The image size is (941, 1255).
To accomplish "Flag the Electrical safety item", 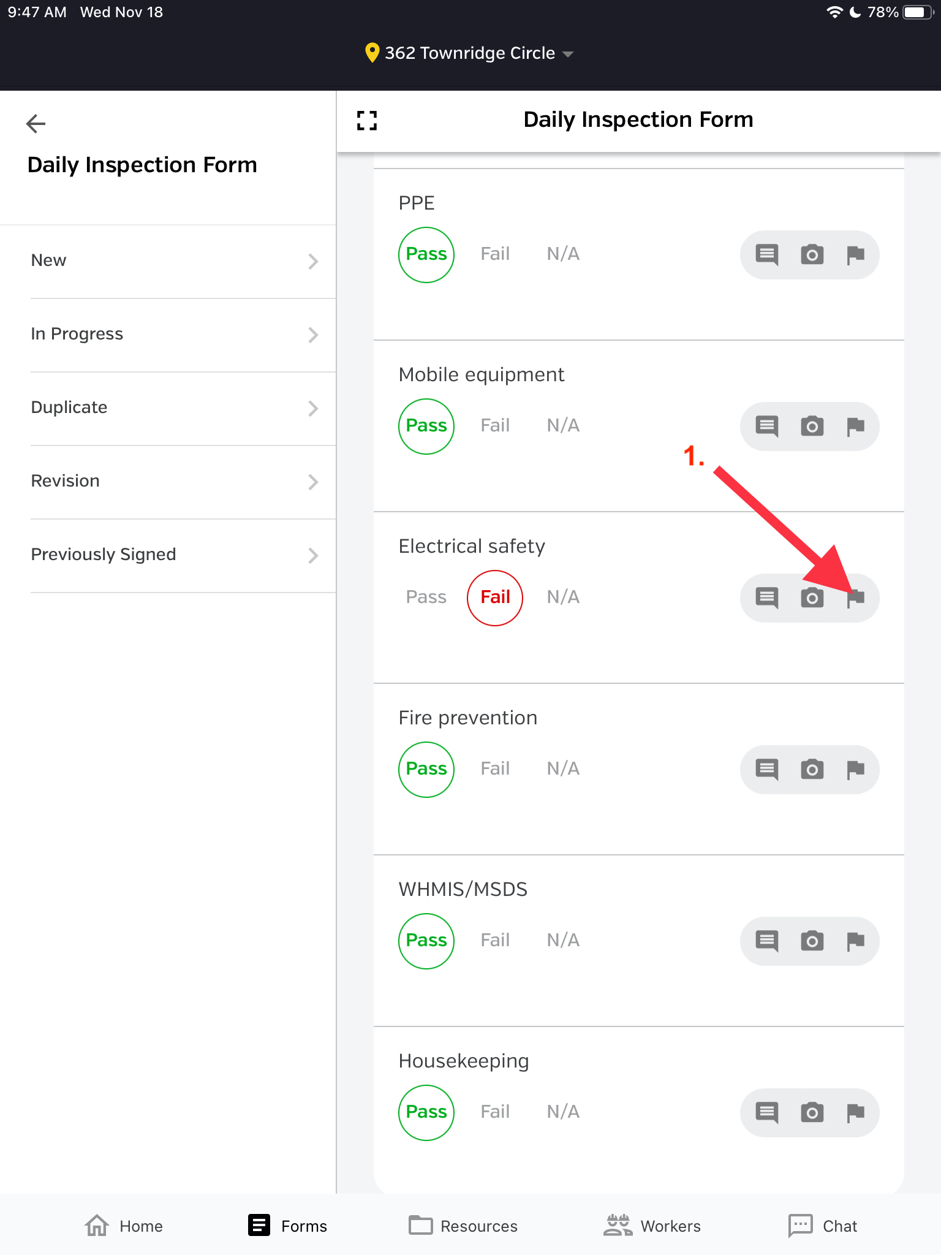I will click(x=855, y=597).
